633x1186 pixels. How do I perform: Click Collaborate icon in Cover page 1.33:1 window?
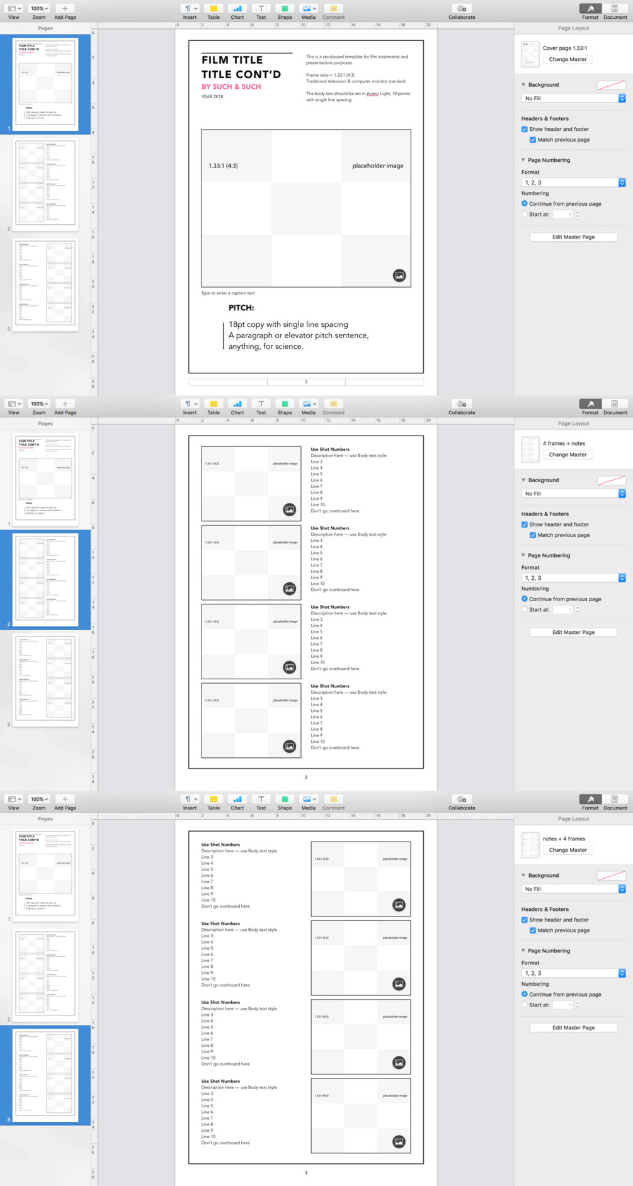(x=462, y=9)
